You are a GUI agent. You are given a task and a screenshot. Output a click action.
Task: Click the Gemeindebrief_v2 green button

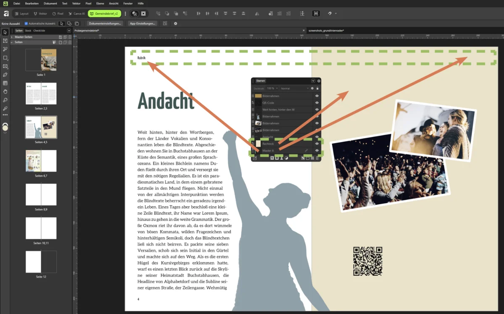point(105,13)
